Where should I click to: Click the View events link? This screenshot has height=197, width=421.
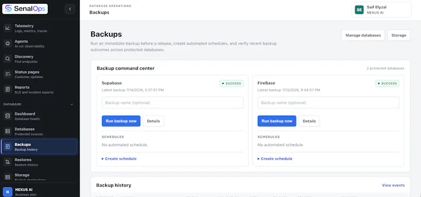click(393, 185)
